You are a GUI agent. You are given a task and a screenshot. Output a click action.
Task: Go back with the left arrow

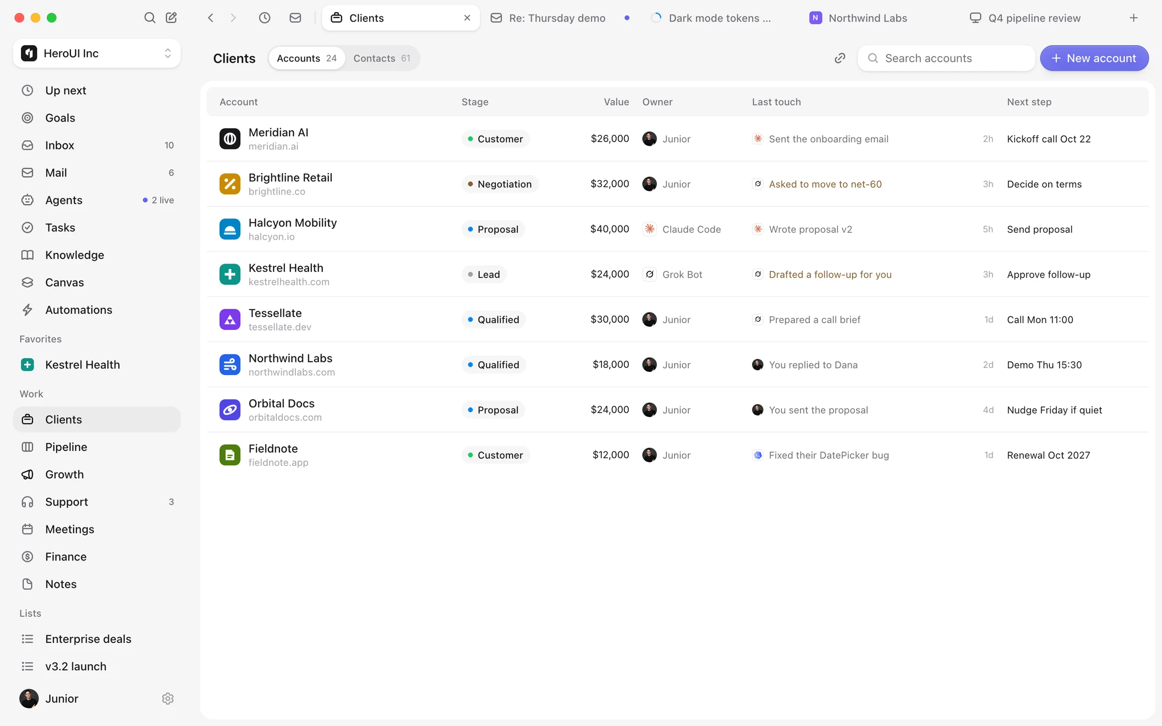pos(211,18)
